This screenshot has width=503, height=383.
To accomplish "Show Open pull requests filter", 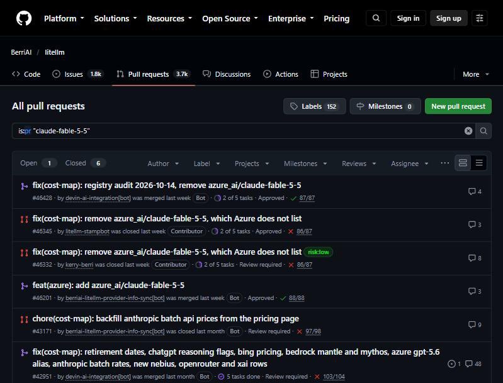I will click(x=38, y=163).
